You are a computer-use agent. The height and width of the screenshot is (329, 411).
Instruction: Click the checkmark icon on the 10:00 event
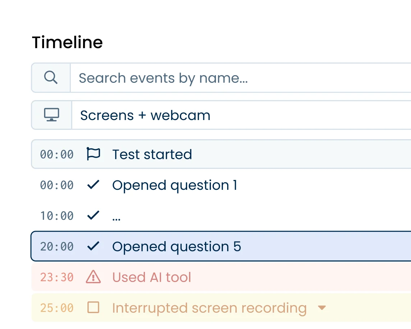(93, 215)
